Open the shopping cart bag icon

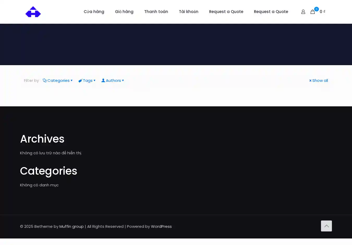point(312,12)
